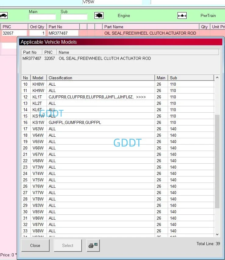Click the vertical scrollbar thumb
Screen dimensions: 225x260
pyautogui.click(x=217, y=161)
